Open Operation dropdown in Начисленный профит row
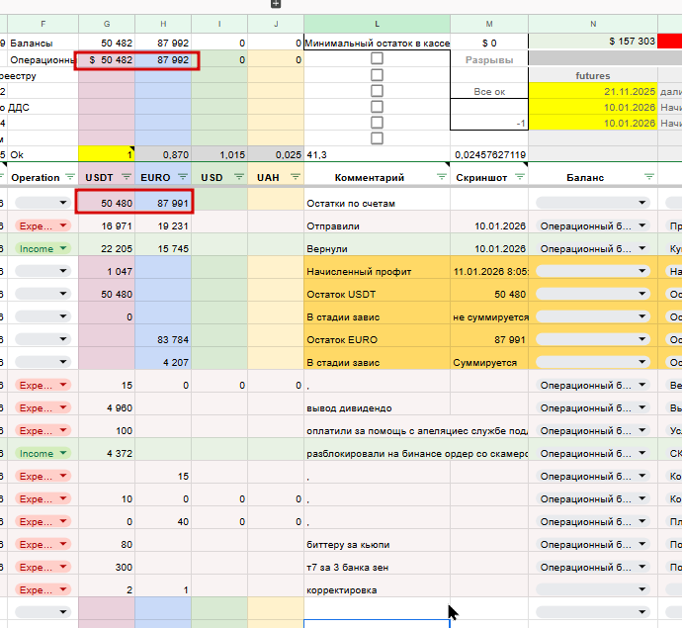The width and height of the screenshot is (682, 628). pyautogui.click(x=43, y=271)
